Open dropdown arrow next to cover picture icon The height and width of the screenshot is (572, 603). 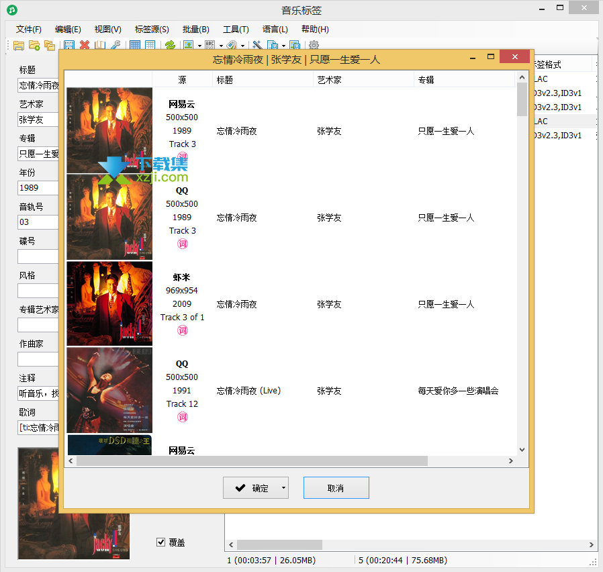coord(199,46)
